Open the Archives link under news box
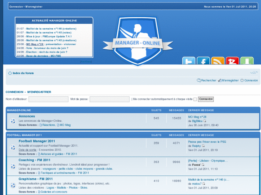This screenshot has width=261, height=195. (86, 62)
